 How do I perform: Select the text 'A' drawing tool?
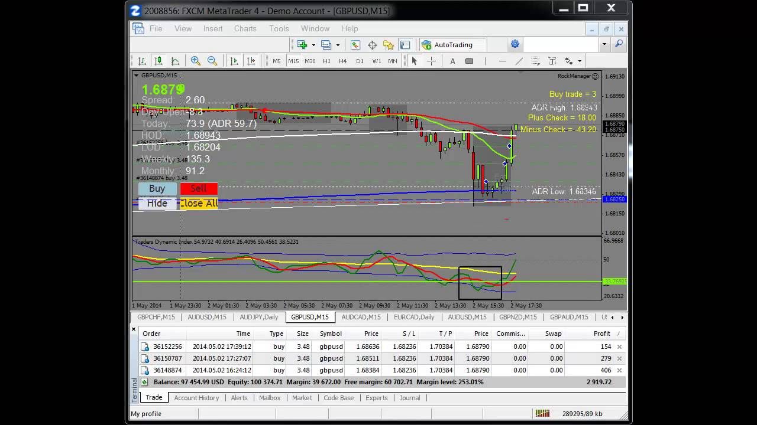(452, 61)
